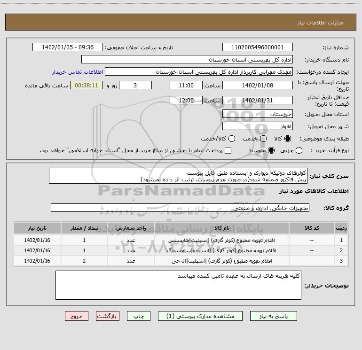Click the price validity date 1402/01/31

[258, 100]
